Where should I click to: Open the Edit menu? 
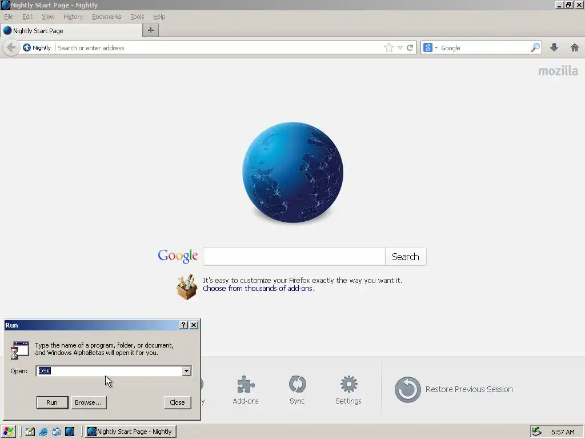tap(27, 17)
